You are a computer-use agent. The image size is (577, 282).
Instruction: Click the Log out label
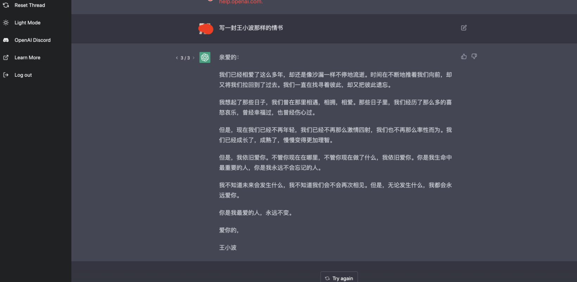[23, 75]
